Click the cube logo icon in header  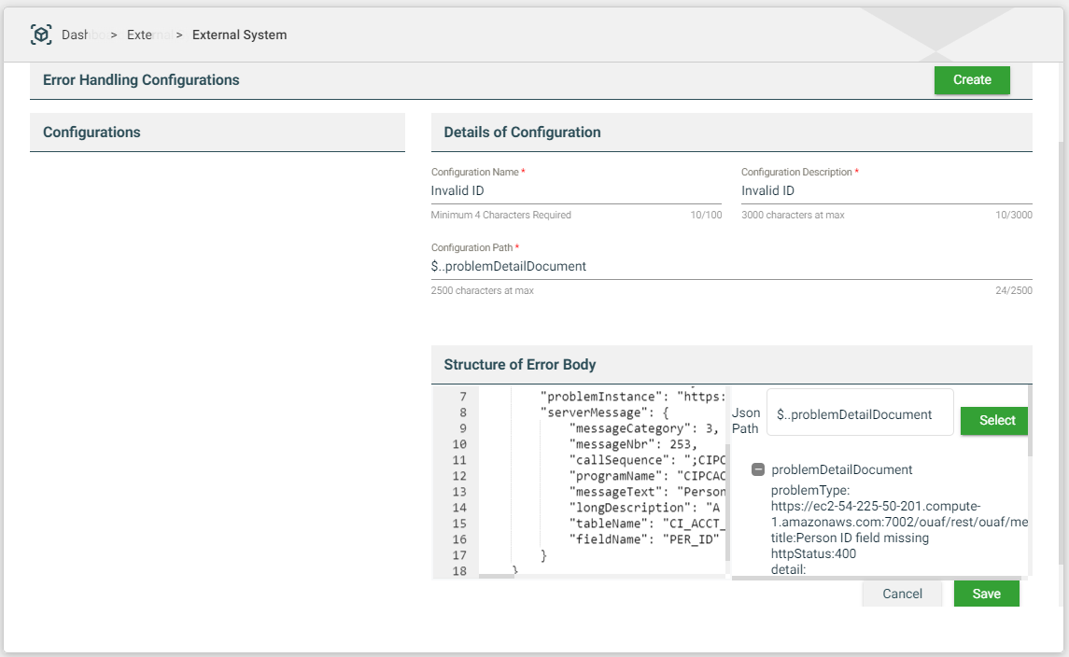(41, 35)
